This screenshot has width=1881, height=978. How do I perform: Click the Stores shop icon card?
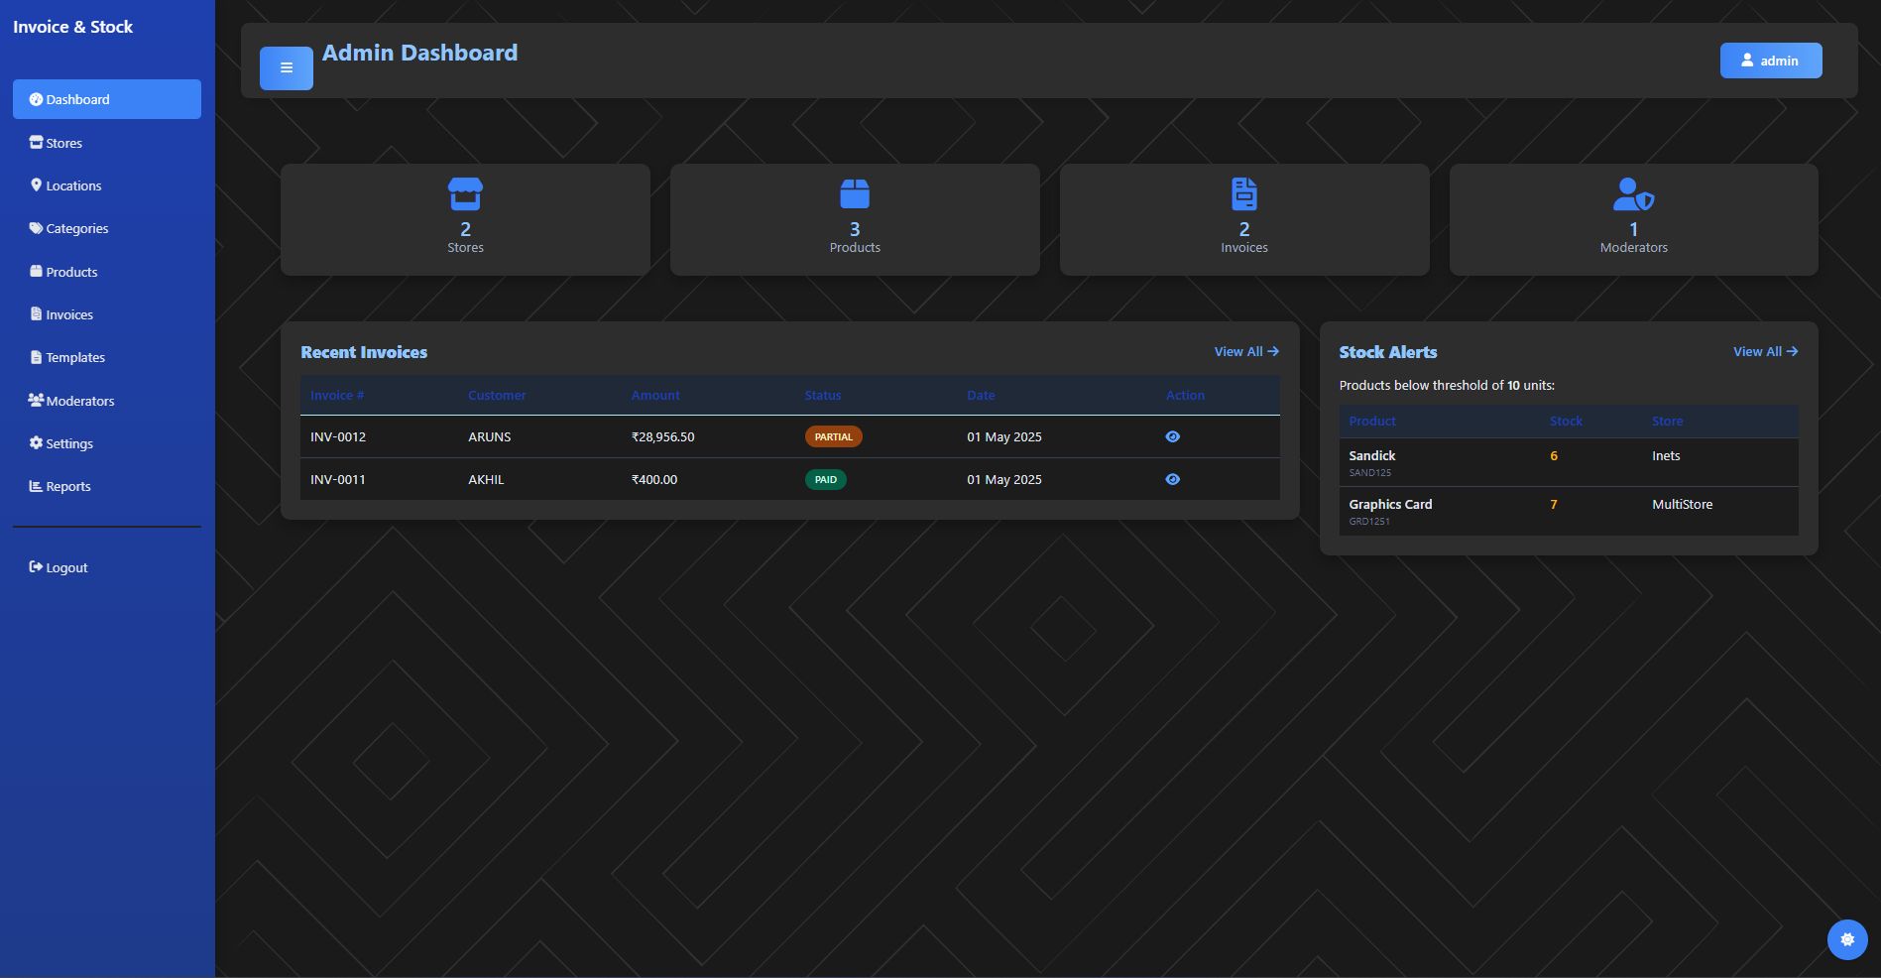tap(465, 194)
